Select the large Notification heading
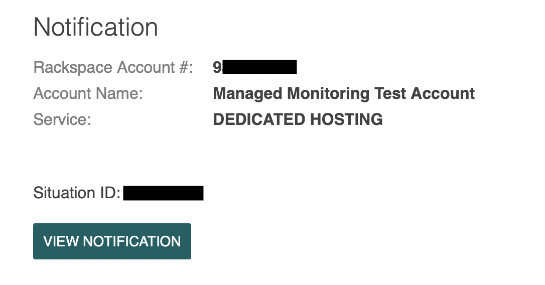Screen dimensions: 545x285 point(95,27)
